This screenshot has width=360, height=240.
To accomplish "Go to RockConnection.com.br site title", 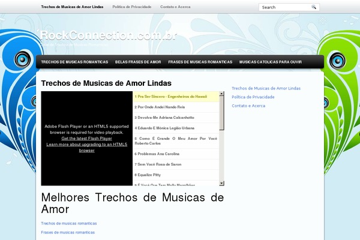I will click(109, 35).
